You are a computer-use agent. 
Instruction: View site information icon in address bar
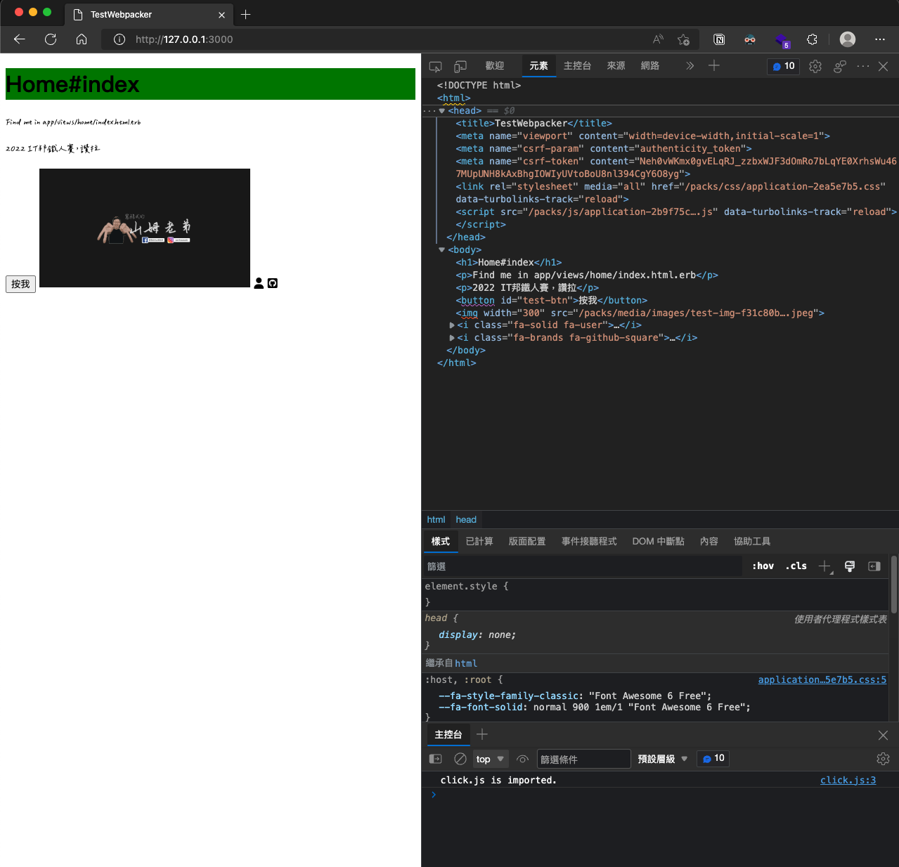[x=119, y=39]
